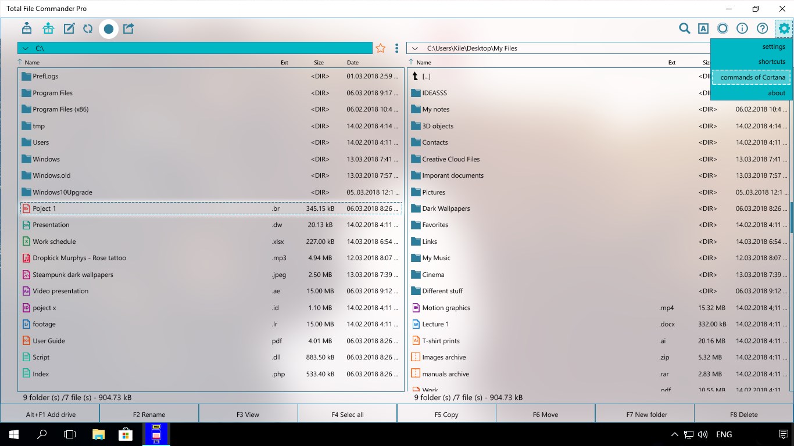Select the Index file name

pos(41,374)
